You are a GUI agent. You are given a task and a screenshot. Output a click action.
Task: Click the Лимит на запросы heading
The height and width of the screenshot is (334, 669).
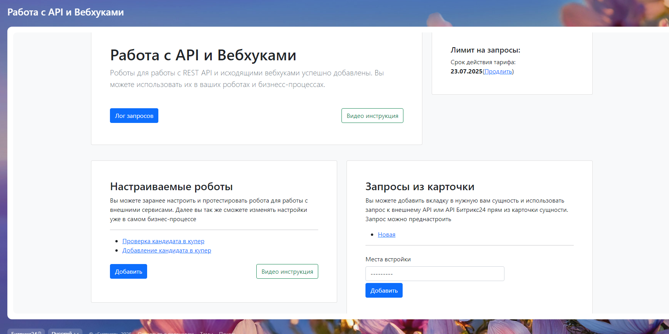point(485,50)
